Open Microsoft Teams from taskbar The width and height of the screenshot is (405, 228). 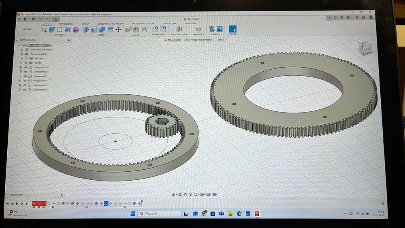pos(222,213)
